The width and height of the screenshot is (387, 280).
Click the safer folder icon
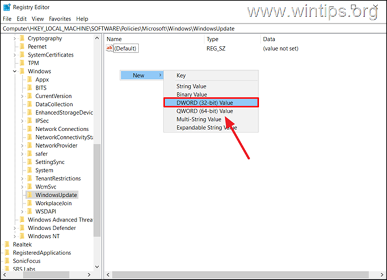tap(30, 154)
